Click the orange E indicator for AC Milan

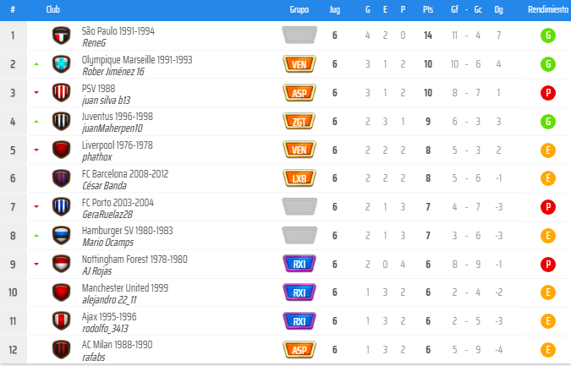(x=548, y=349)
